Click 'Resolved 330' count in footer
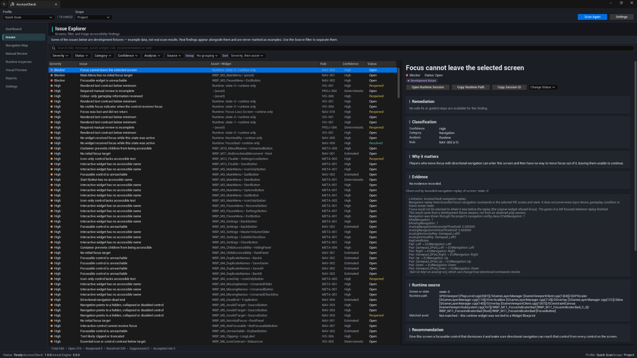637x358 pixels. pos(116,349)
